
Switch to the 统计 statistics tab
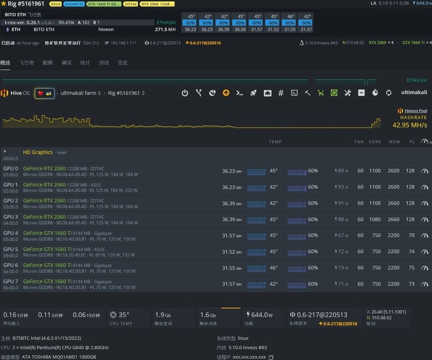click(x=85, y=63)
